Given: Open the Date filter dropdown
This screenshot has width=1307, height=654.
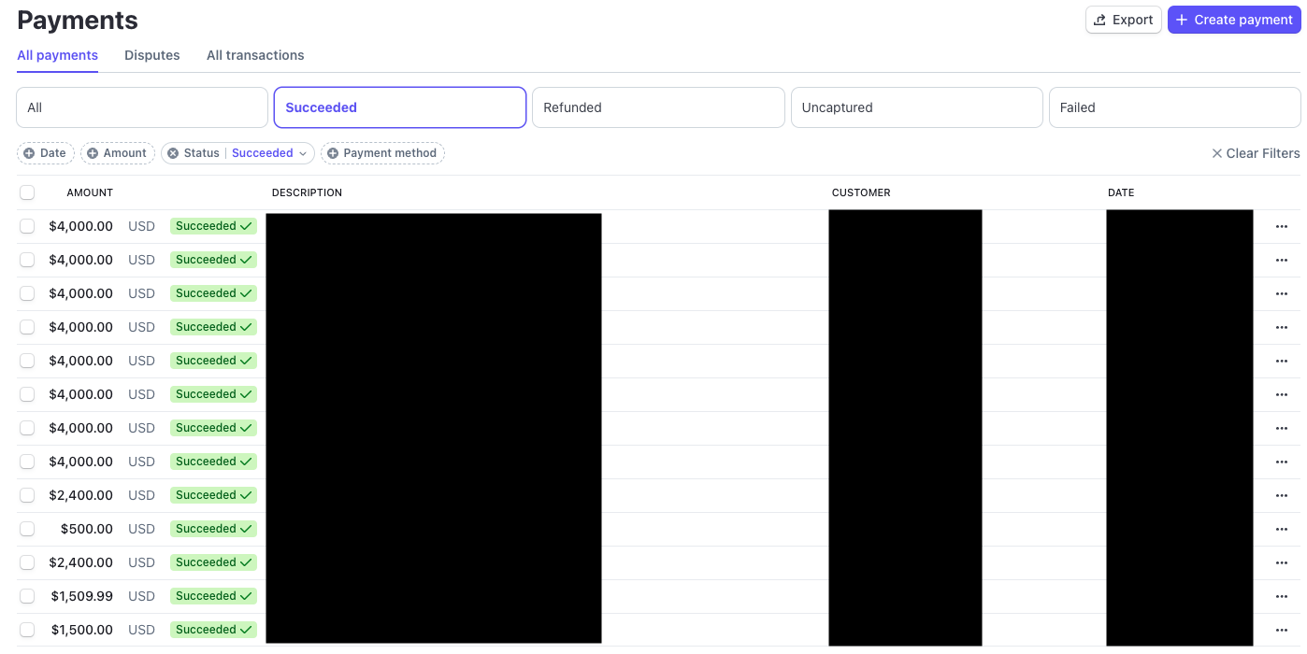Looking at the screenshot, I should tap(52, 153).
